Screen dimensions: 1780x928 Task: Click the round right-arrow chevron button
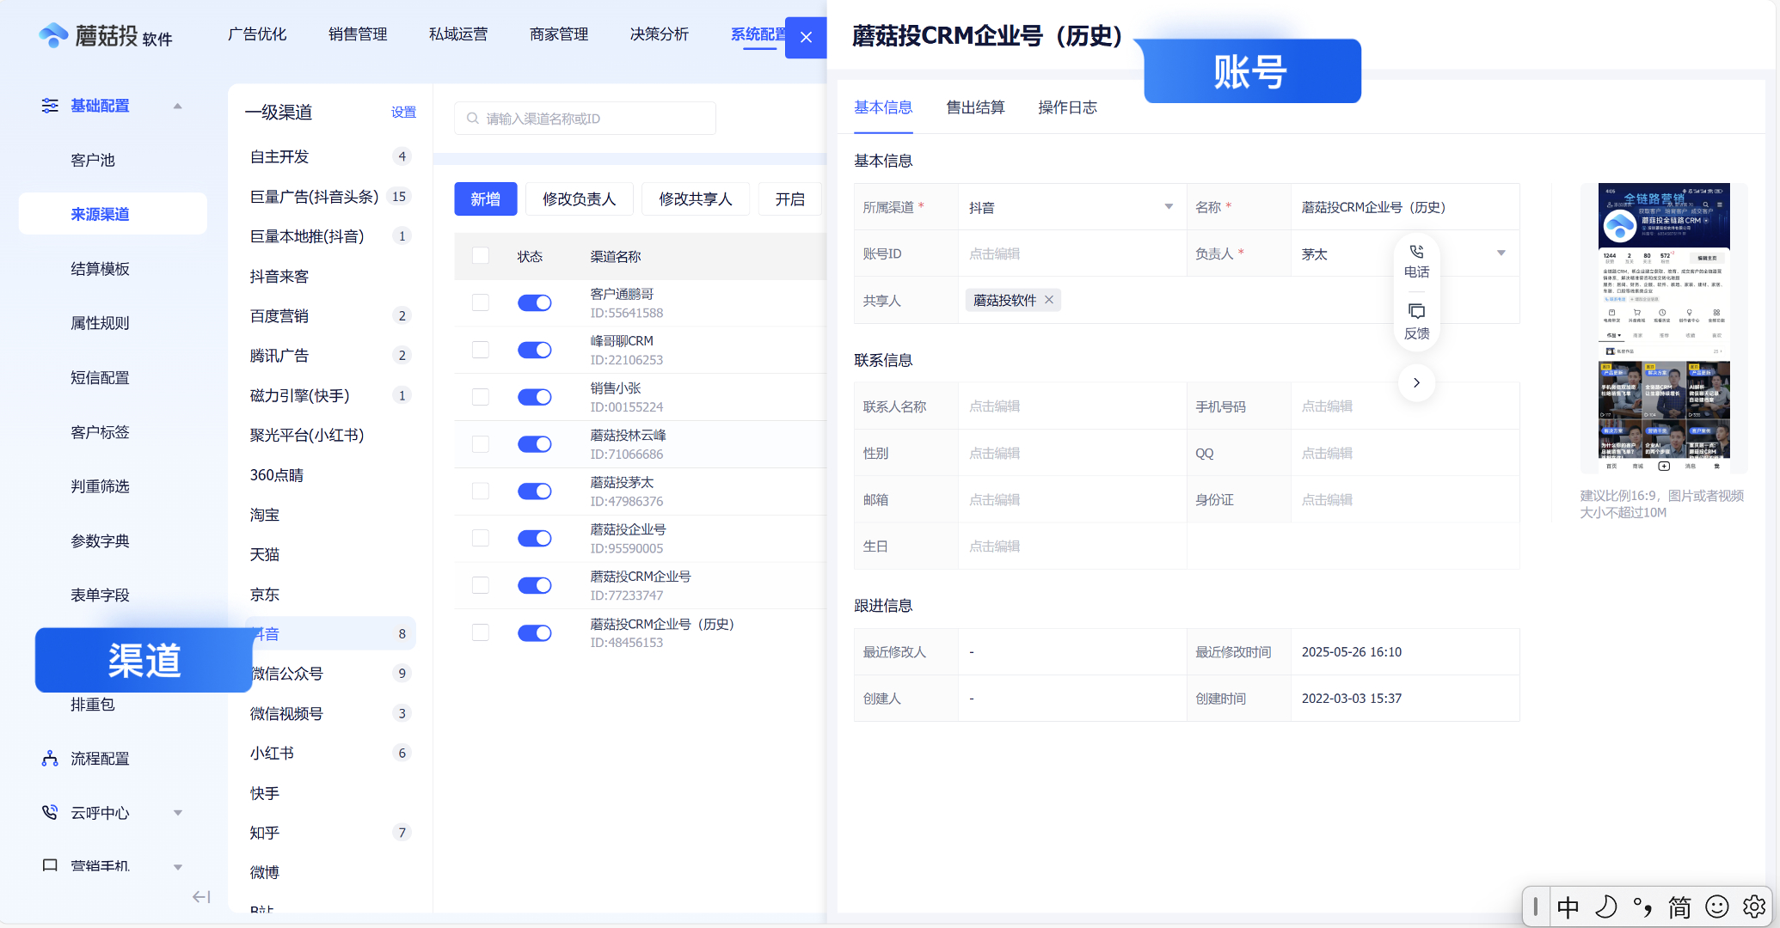tap(1416, 383)
